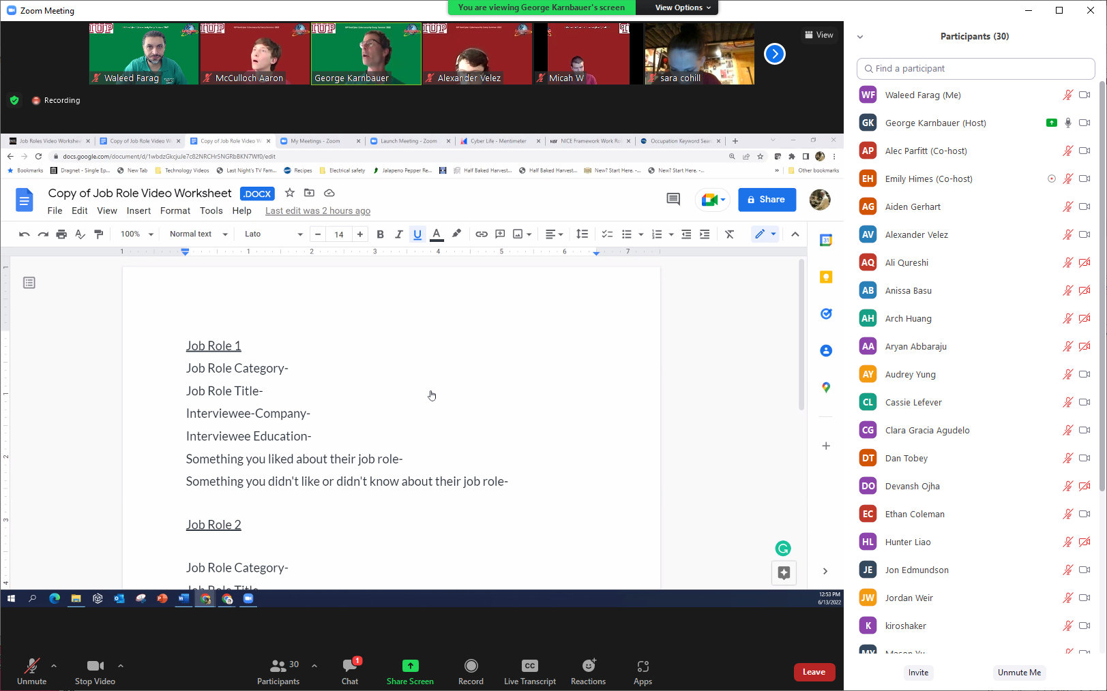The height and width of the screenshot is (691, 1107).
Task: Click camera-off icon for Anissa Basu
Action: tap(1084, 290)
